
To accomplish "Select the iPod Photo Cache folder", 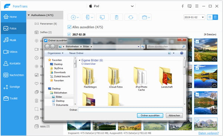I will (141, 79).
